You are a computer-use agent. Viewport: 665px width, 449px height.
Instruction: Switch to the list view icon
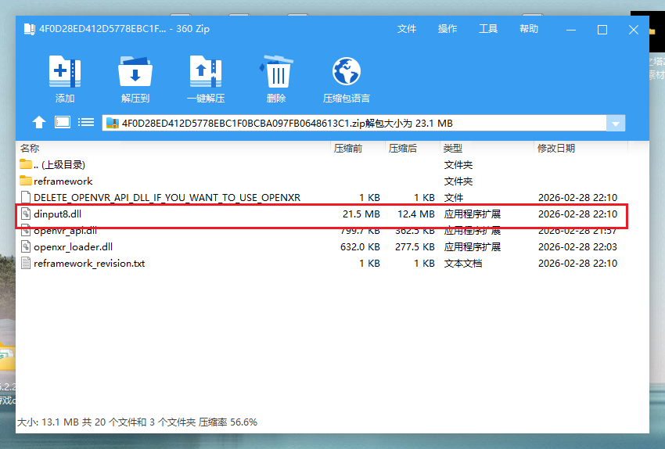click(86, 122)
